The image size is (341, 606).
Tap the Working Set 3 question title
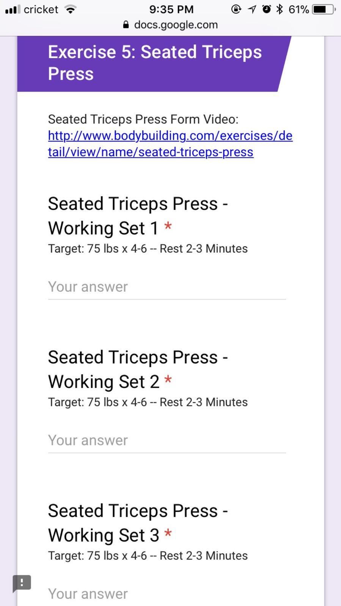click(138, 523)
